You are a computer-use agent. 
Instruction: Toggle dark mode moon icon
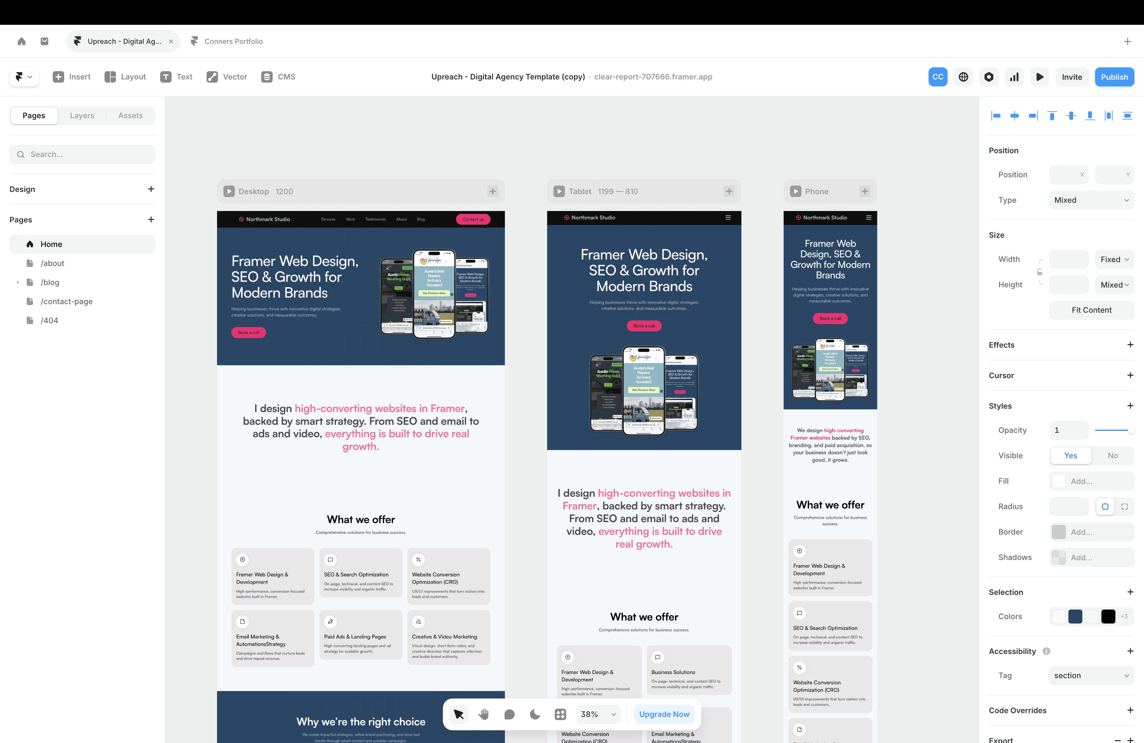point(535,714)
